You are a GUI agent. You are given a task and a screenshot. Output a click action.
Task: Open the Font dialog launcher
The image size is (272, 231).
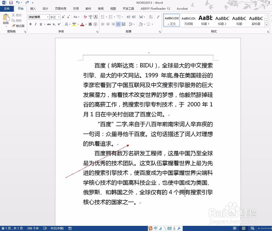point(97,32)
